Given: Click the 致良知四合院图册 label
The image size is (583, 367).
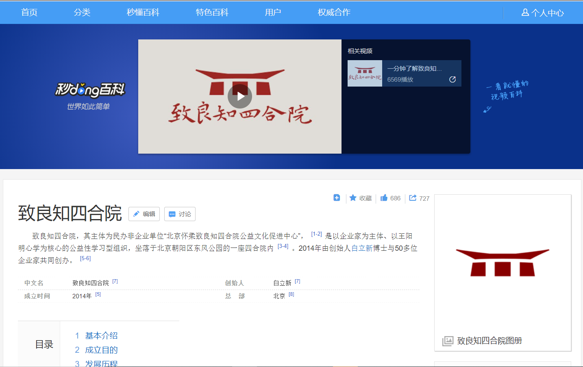Looking at the screenshot, I should [x=489, y=341].
